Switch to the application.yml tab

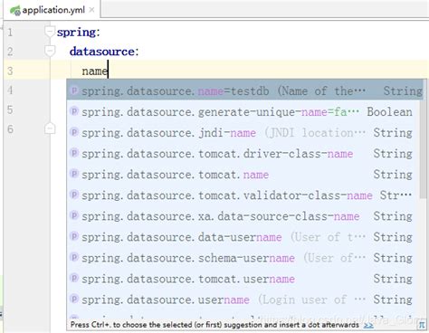pyautogui.click(x=52, y=10)
